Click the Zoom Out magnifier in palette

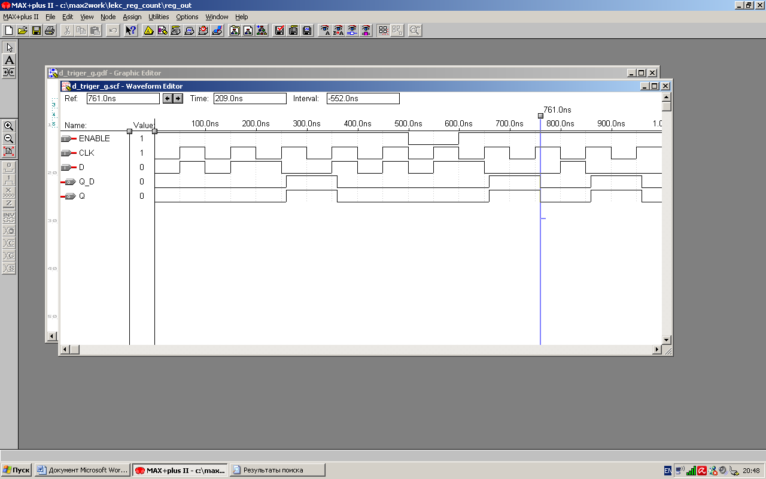point(9,138)
